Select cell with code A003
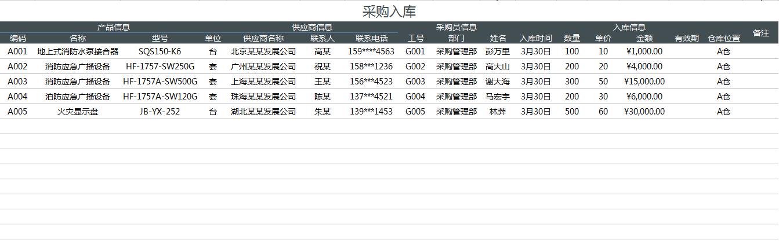 click(17, 82)
